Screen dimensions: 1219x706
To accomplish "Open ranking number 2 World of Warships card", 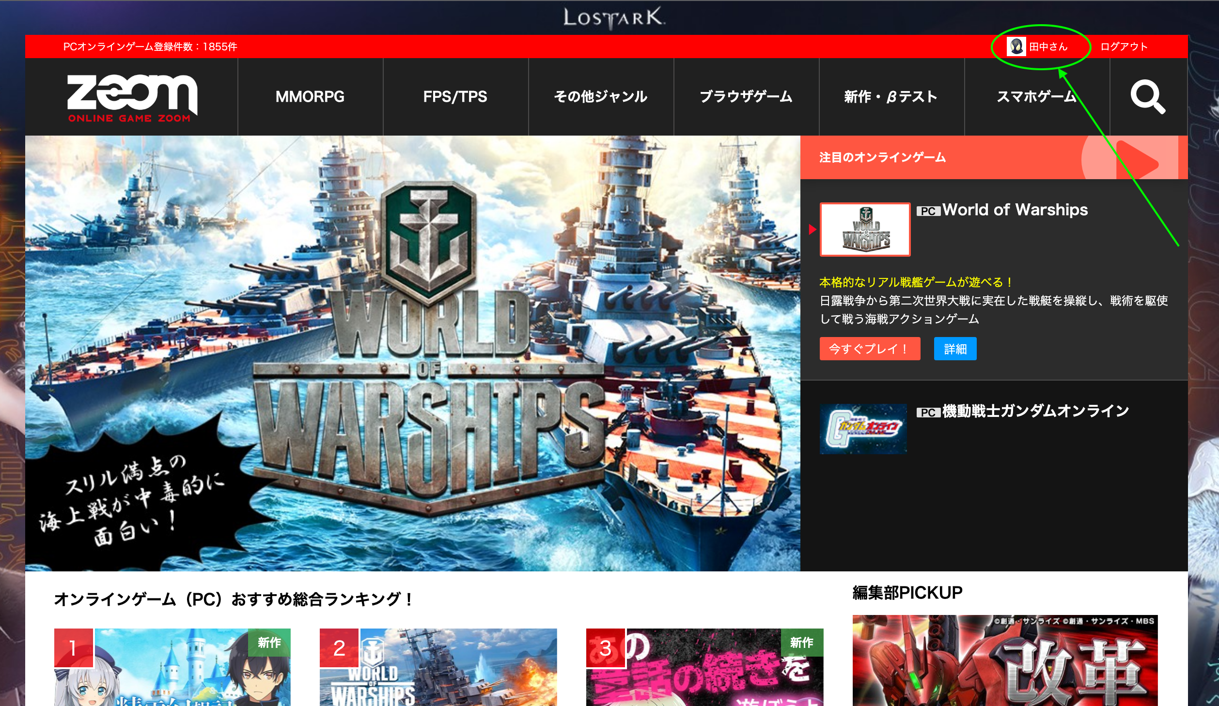I will coord(438,667).
